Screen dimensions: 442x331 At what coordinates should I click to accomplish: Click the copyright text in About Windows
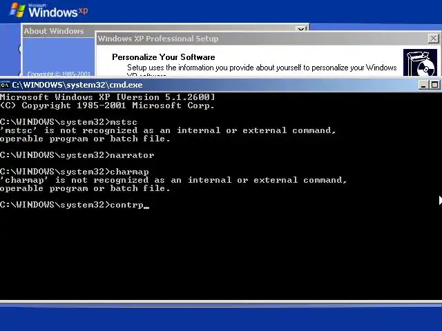59,74
